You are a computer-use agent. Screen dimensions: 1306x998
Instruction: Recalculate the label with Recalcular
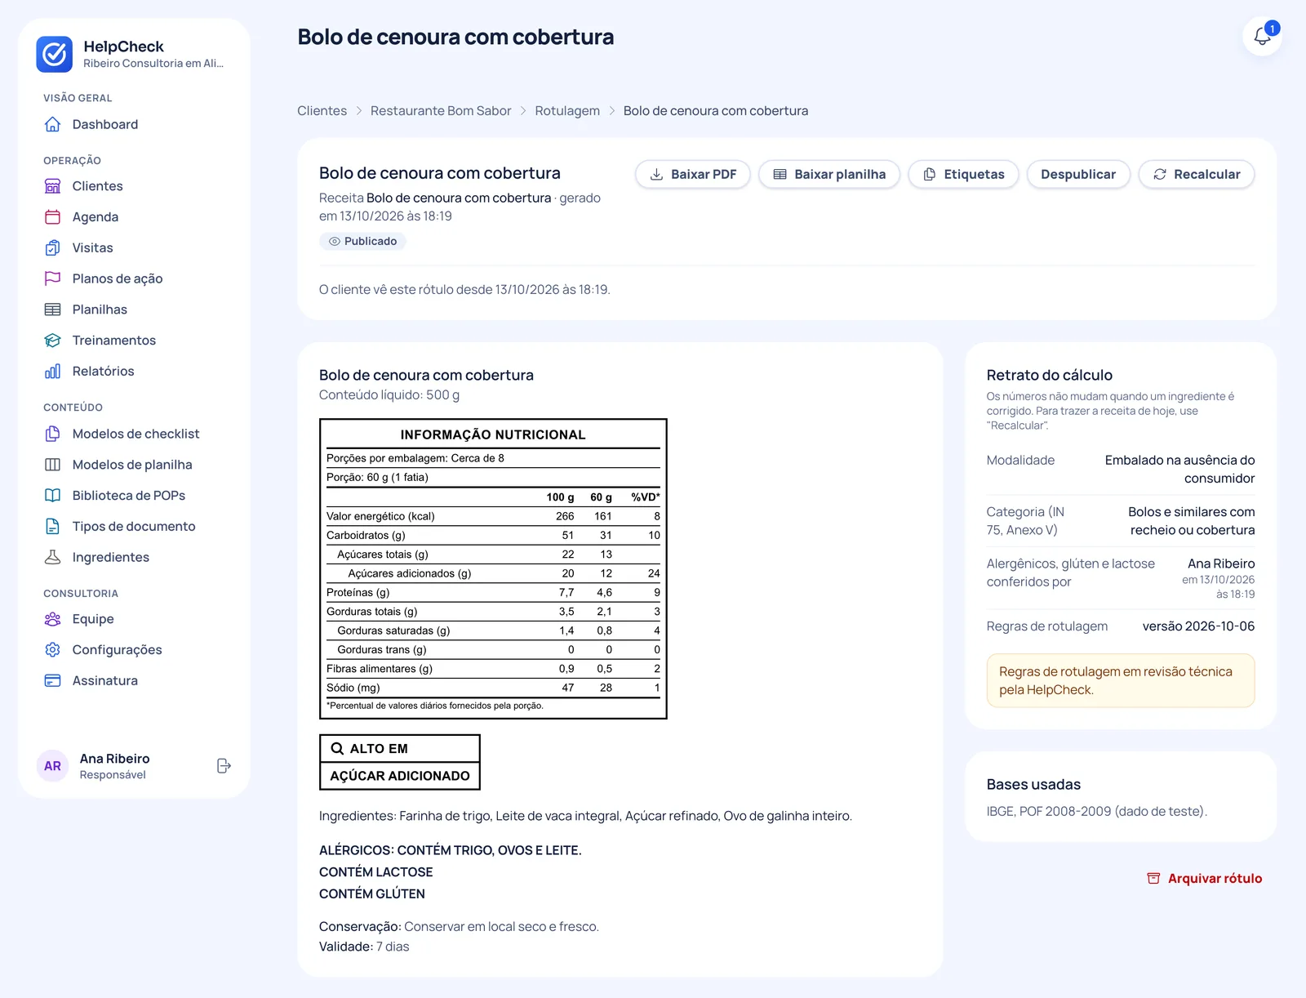click(x=1197, y=174)
